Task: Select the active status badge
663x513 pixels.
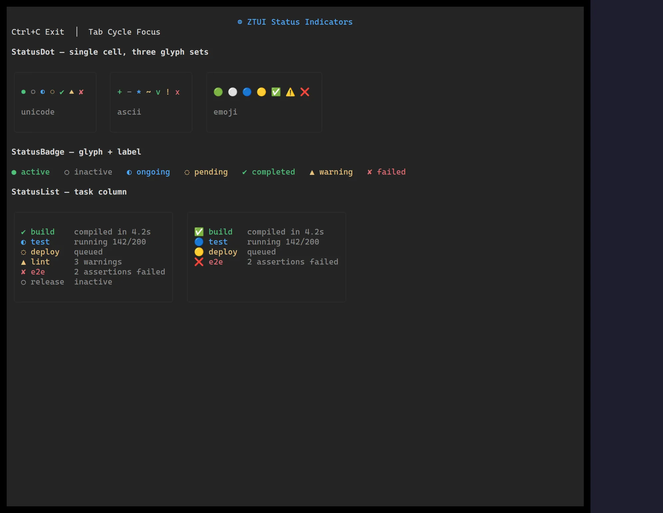Action: click(x=31, y=172)
